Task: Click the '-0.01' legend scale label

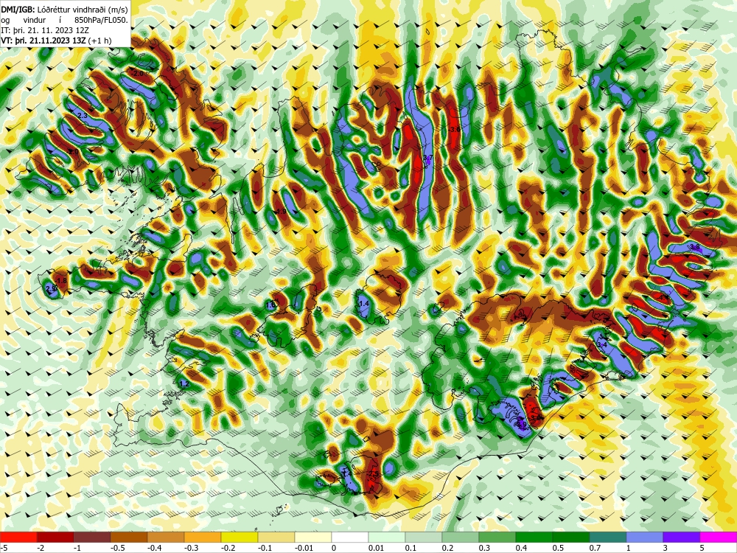Action: point(303,548)
